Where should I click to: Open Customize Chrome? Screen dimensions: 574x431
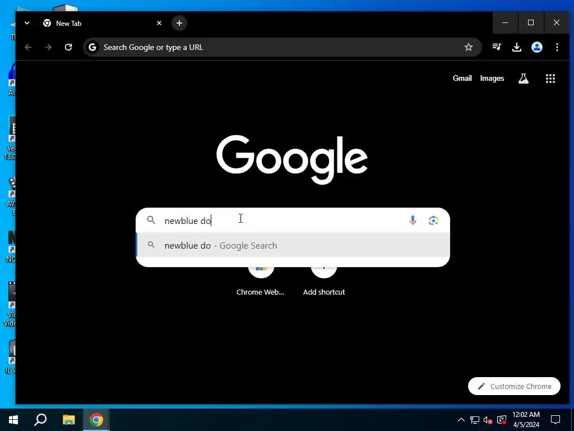514,386
